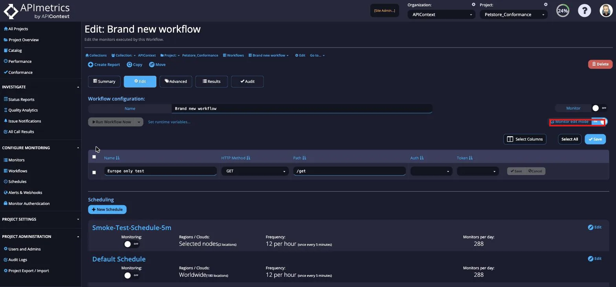Check the select-all header checkbox

94,157
